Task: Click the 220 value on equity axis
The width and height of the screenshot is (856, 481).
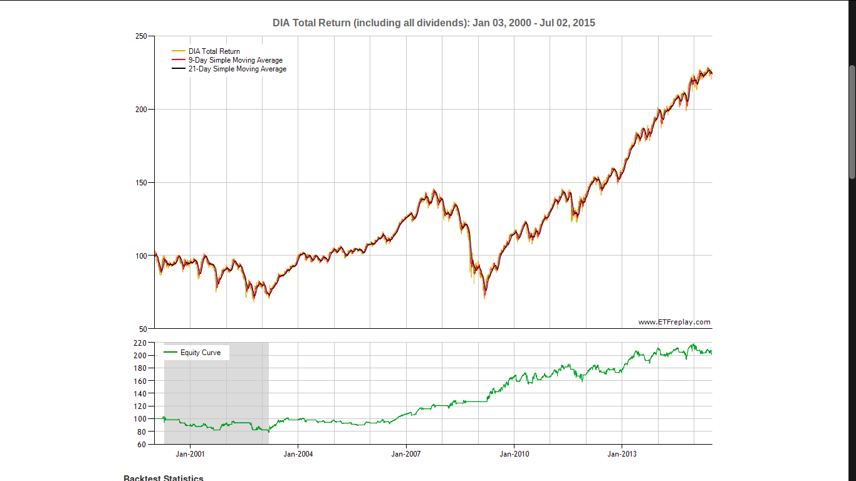Action: coord(139,343)
